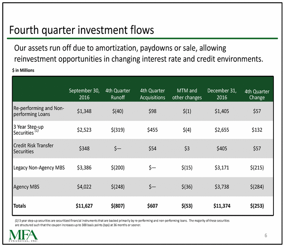Image resolution: width=284 pixels, height=247 pixels.
Task: Click the MFA Financial logo
Action: (23, 236)
